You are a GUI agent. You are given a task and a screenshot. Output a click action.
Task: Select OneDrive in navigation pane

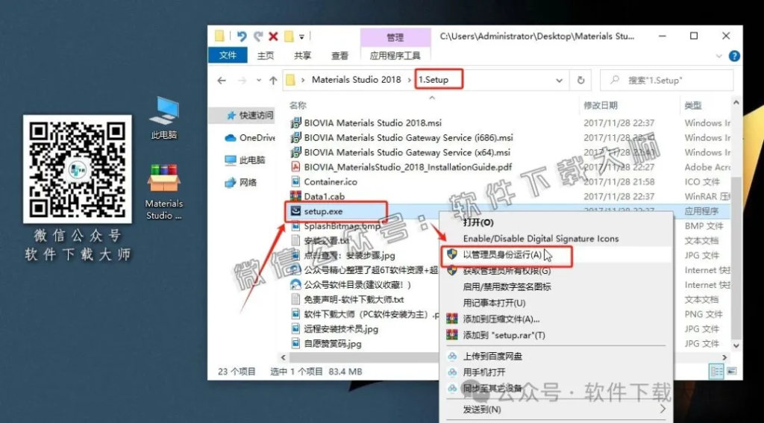click(251, 138)
